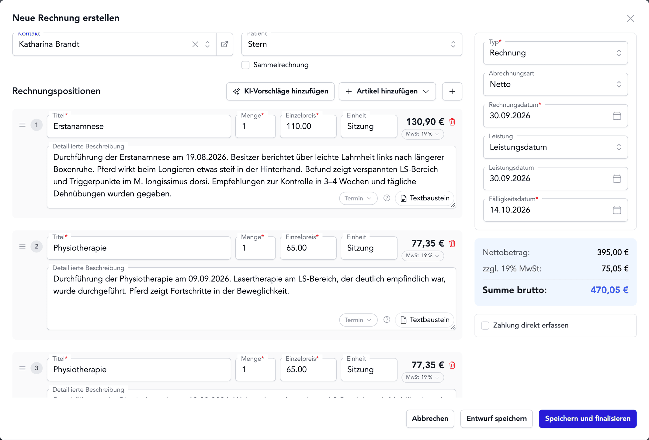Insert Textbaustein in position 2 description
Image resolution: width=649 pixels, height=440 pixels.
425,320
